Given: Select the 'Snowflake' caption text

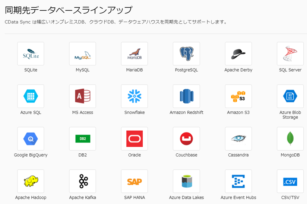Looking at the screenshot, I should point(134,112).
